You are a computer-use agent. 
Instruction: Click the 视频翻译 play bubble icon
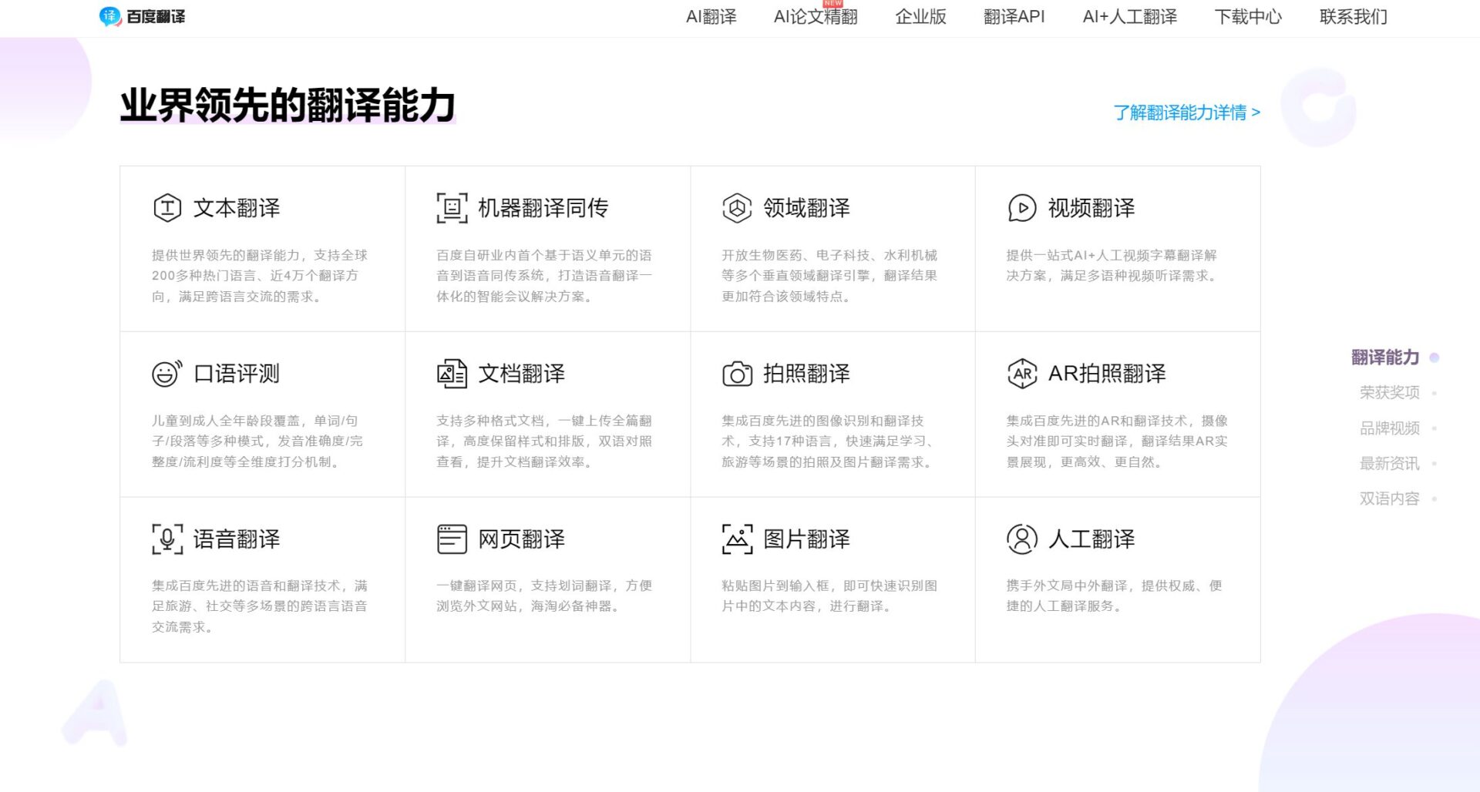tap(1022, 208)
